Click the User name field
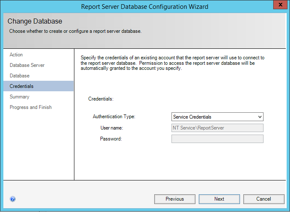 [x=217, y=128]
